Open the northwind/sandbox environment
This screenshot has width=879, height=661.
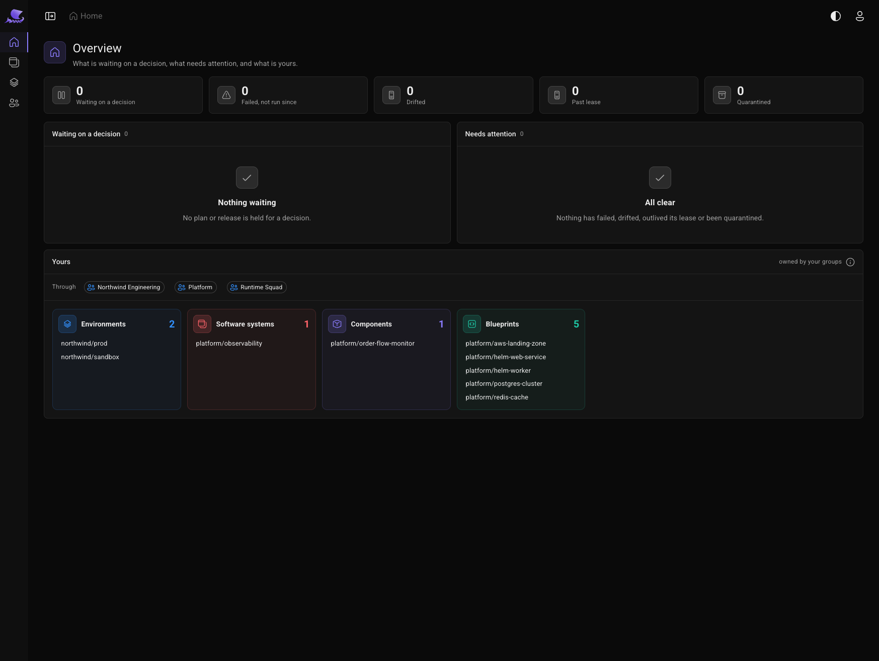point(90,357)
